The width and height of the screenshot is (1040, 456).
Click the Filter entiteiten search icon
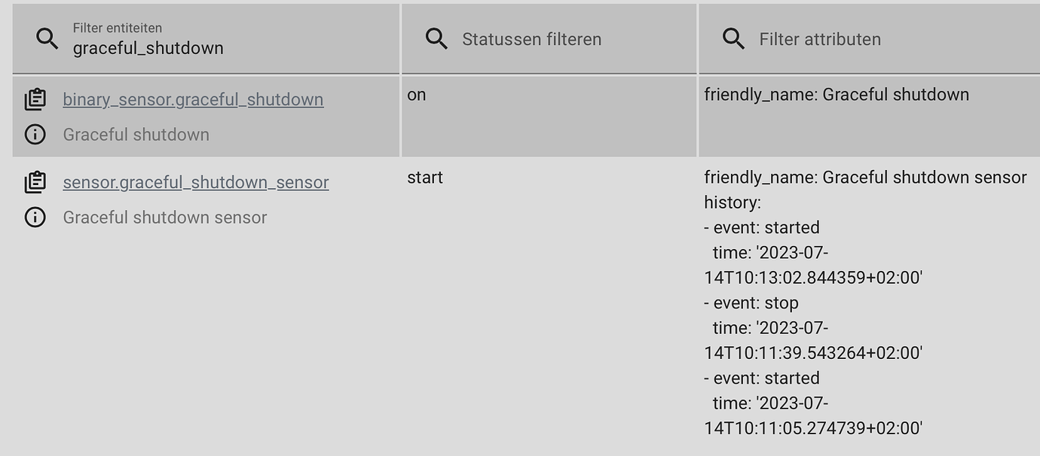pos(47,38)
